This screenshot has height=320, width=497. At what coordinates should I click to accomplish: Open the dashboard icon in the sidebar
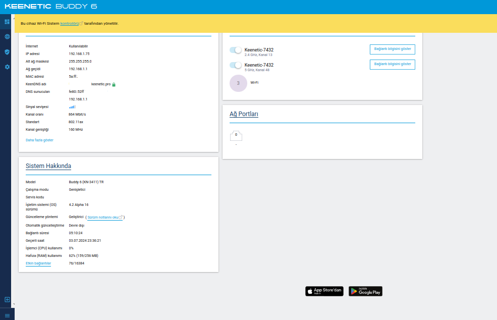7,22
